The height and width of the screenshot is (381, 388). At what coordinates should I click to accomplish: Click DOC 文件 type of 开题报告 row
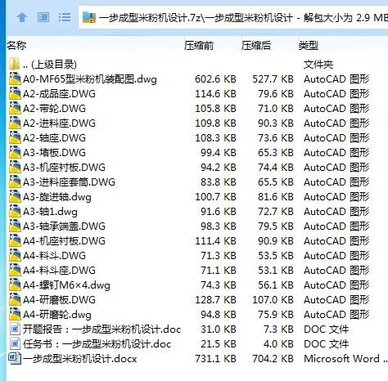326,329
